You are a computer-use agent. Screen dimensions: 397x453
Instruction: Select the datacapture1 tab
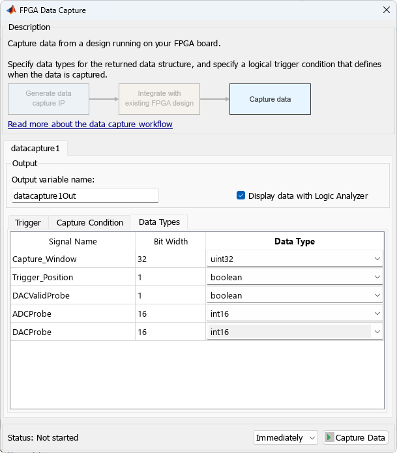(36, 149)
